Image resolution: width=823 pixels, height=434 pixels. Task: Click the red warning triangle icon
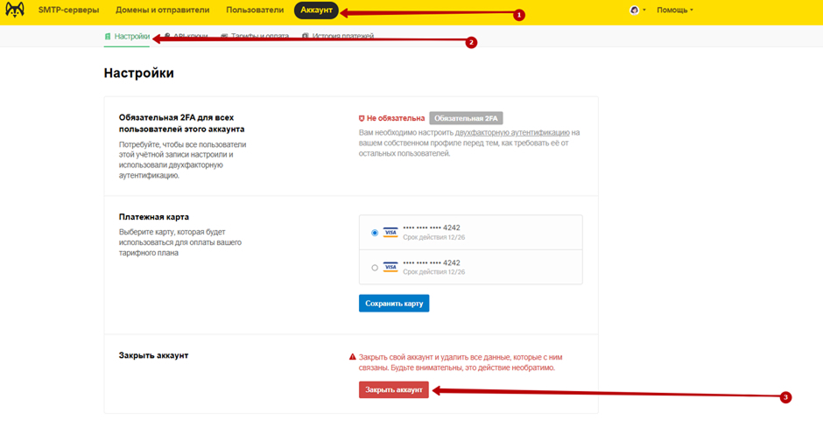click(x=353, y=357)
